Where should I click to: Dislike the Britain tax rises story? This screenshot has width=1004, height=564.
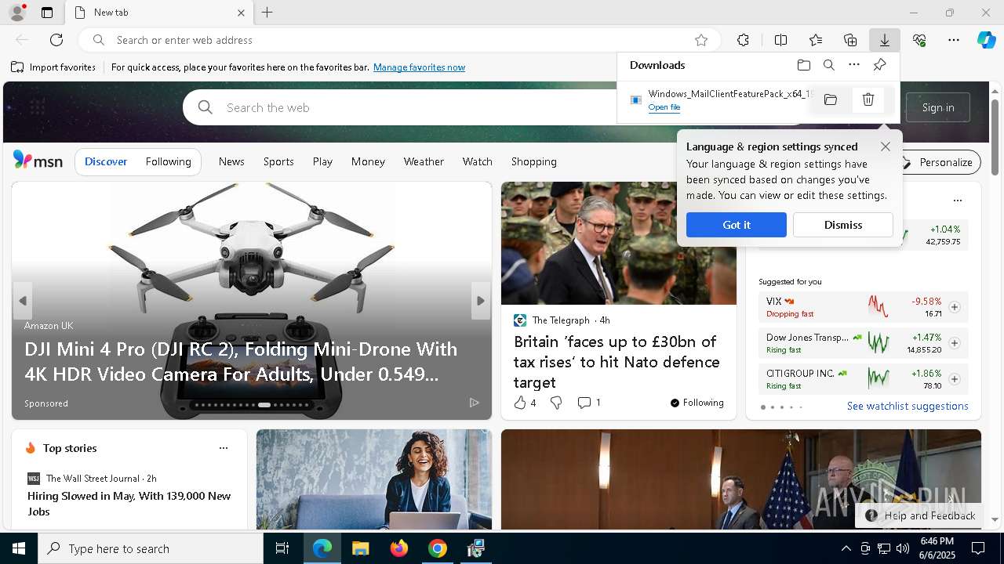click(556, 403)
